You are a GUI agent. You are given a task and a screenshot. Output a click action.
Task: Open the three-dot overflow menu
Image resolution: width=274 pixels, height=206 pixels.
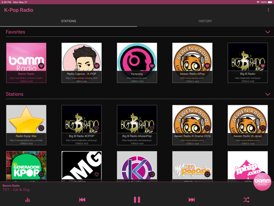pos(268,10)
